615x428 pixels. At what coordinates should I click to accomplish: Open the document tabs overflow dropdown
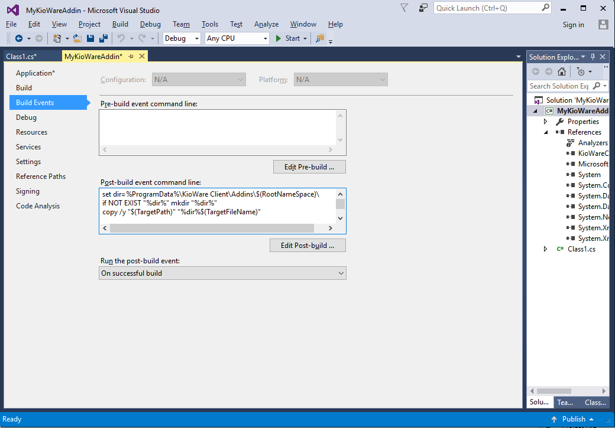tap(519, 57)
